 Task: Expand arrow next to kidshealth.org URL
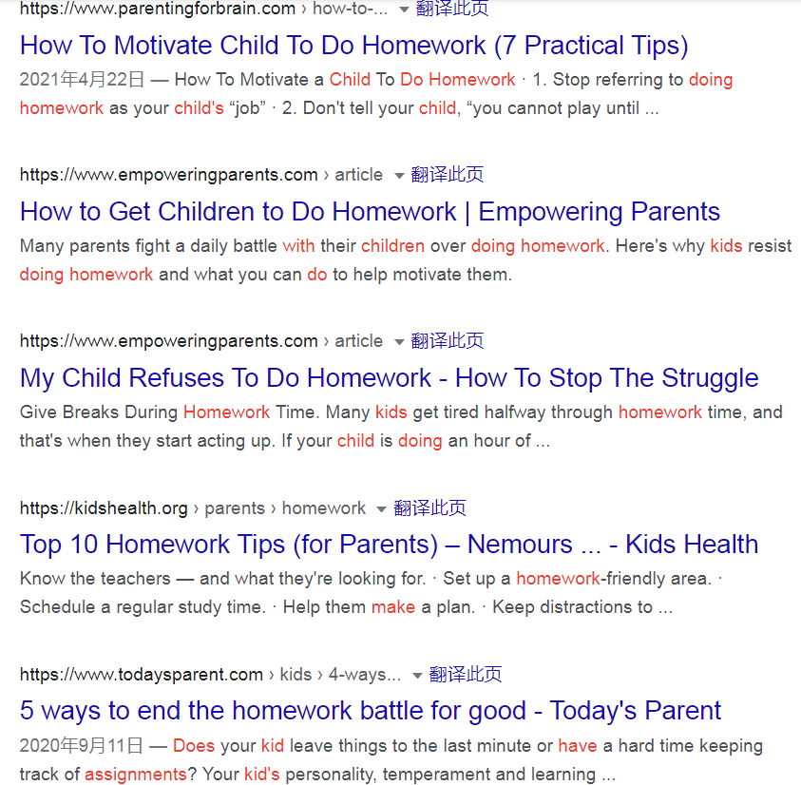(381, 509)
